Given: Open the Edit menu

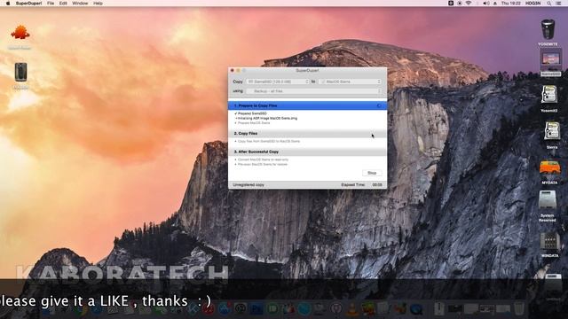Looking at the screenshot, I should tap(63, 4).
